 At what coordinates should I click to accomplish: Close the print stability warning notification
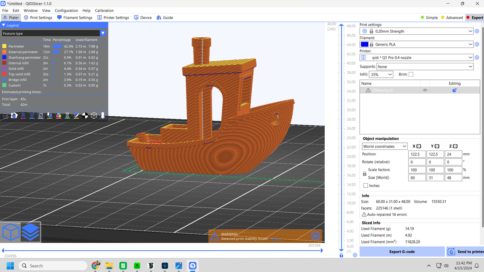click(x=316, y=236)
